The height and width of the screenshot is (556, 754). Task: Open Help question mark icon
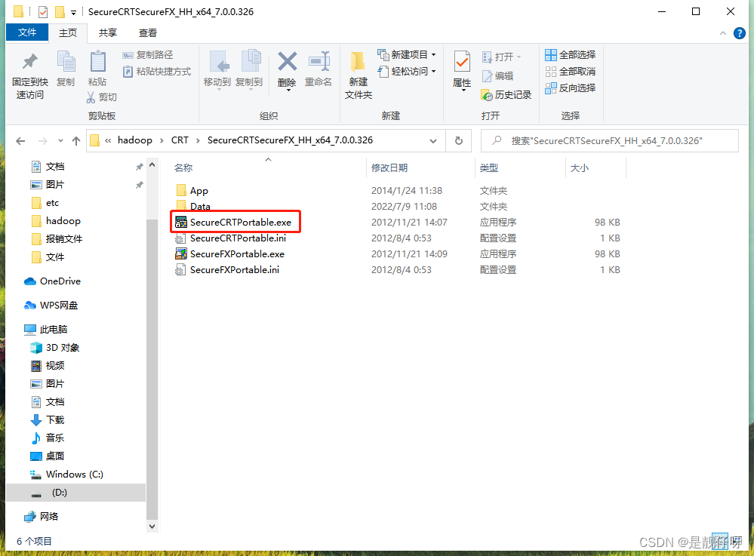[740, 33]
